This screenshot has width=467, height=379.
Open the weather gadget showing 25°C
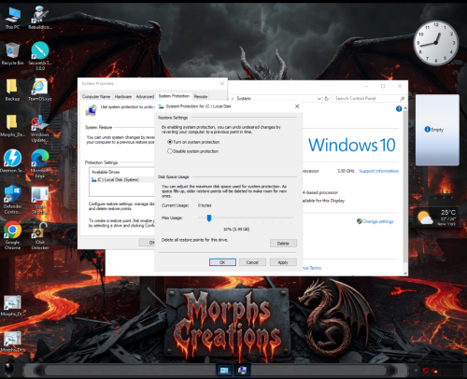pos(438,218)
